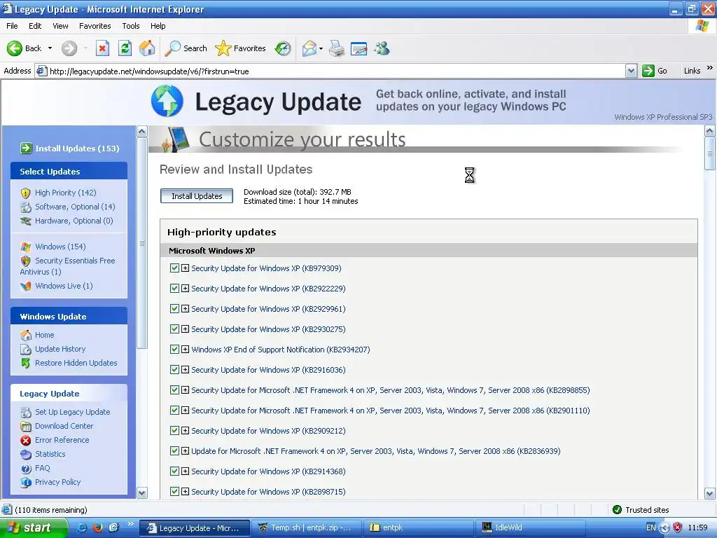Expand details for KB2934207 notification
717x538 pixels.
[x=185, y=350]
